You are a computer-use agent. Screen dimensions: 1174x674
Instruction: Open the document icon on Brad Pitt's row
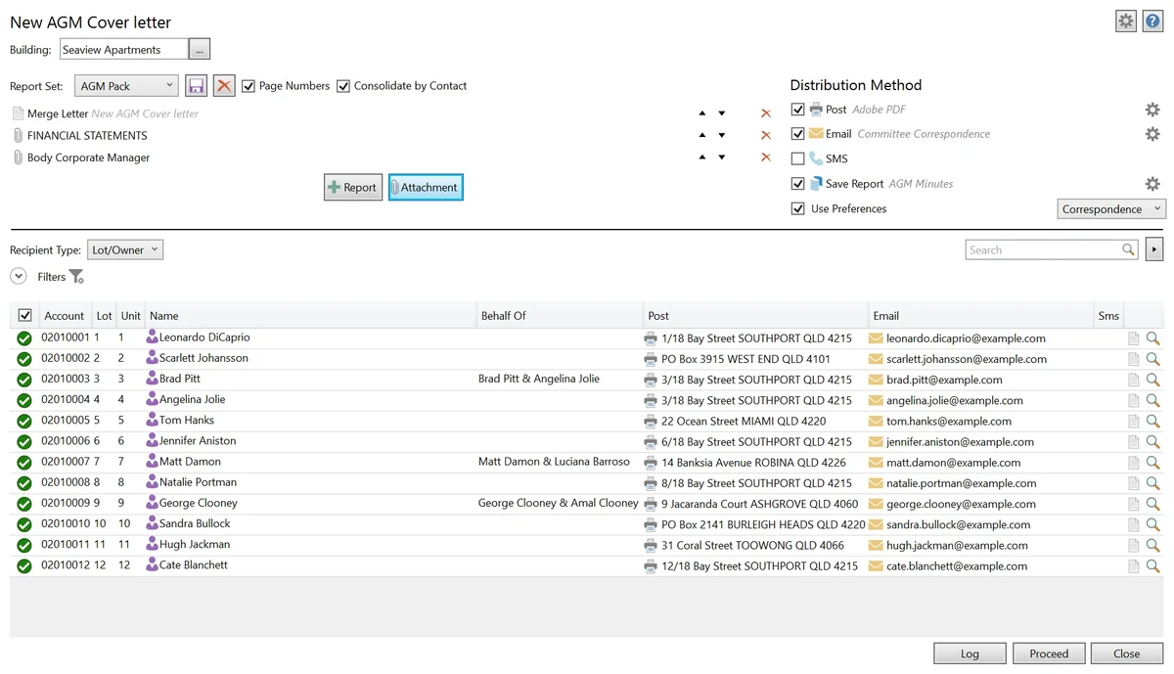(x=1134, y=380)
